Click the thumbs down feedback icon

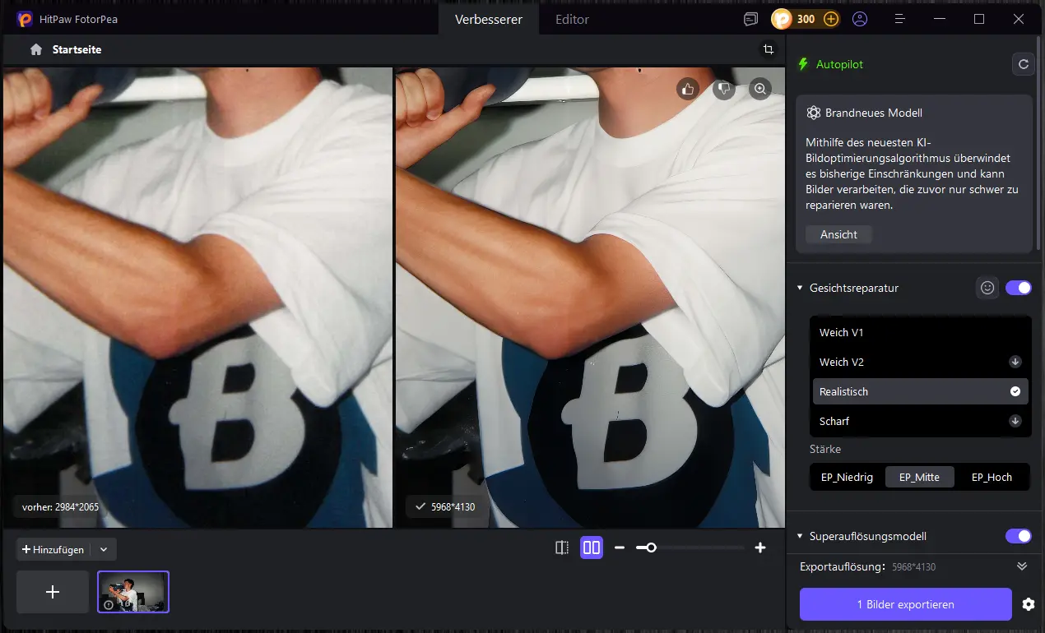(x=723, y=89)
